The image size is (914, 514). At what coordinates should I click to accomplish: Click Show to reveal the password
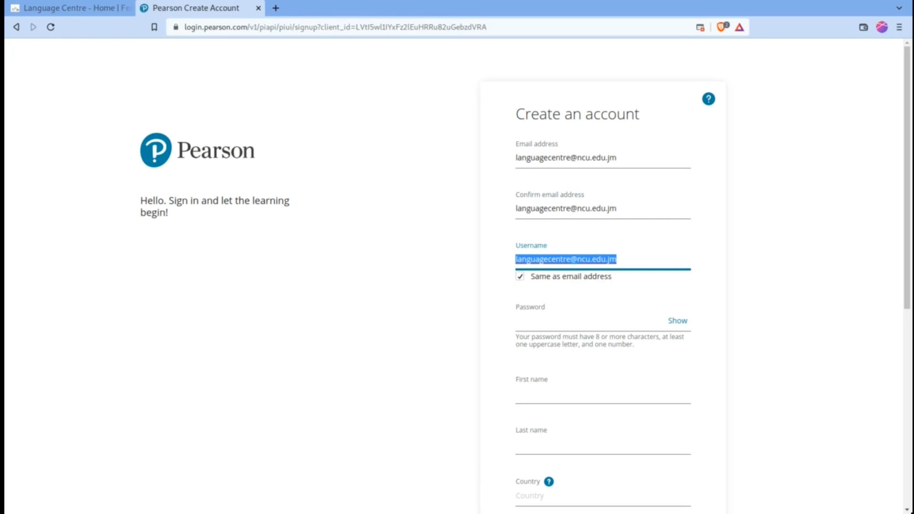[677, 320]
